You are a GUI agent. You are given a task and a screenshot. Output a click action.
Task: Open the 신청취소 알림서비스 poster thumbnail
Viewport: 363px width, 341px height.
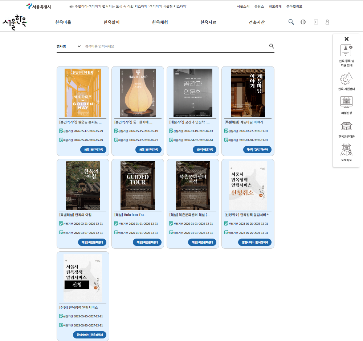pos(248,186)
